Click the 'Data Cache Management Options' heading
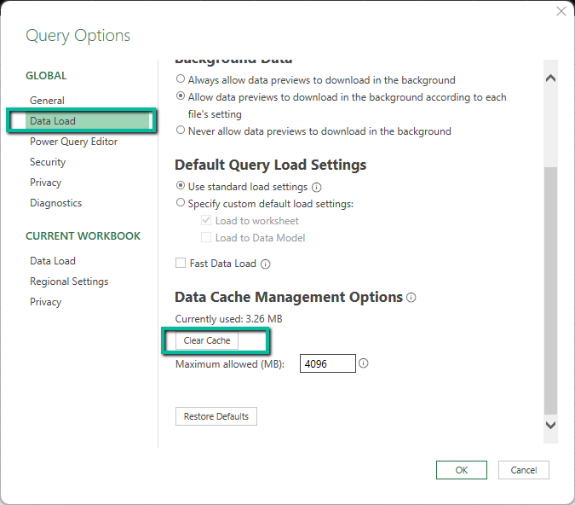 [289, 297]
